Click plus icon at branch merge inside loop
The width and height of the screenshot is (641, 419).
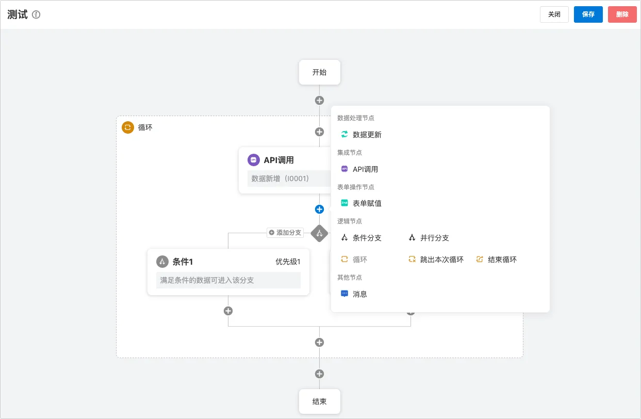(320, 342)
